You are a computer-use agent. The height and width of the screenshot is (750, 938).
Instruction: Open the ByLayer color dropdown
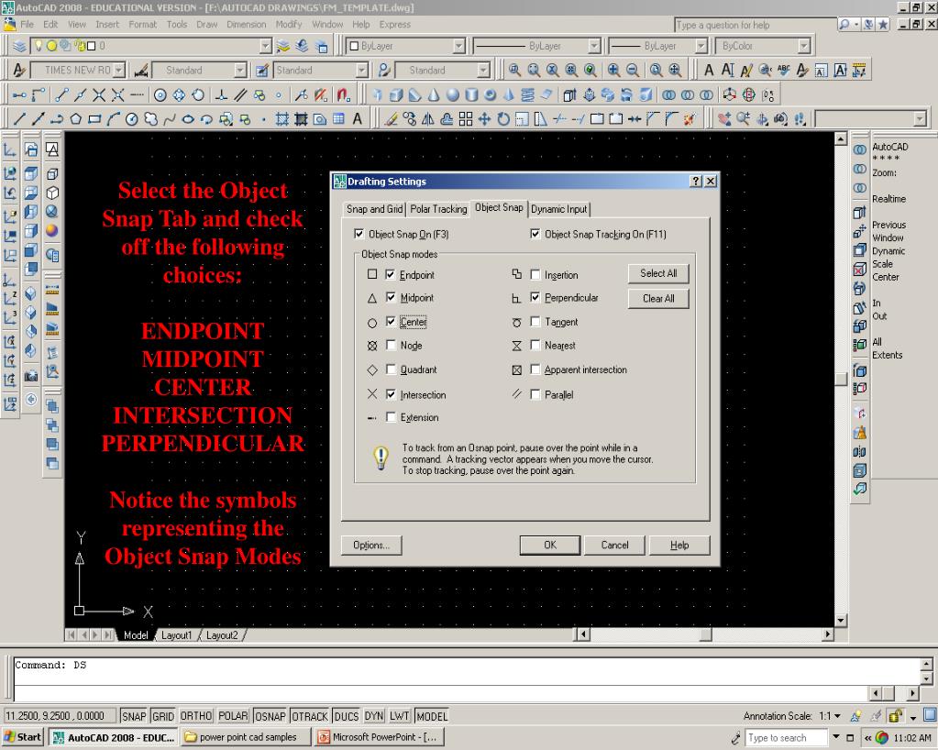458,46
